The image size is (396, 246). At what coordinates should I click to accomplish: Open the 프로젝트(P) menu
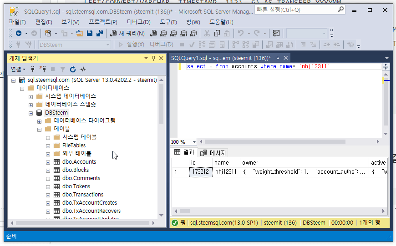(x=103, y=22)
